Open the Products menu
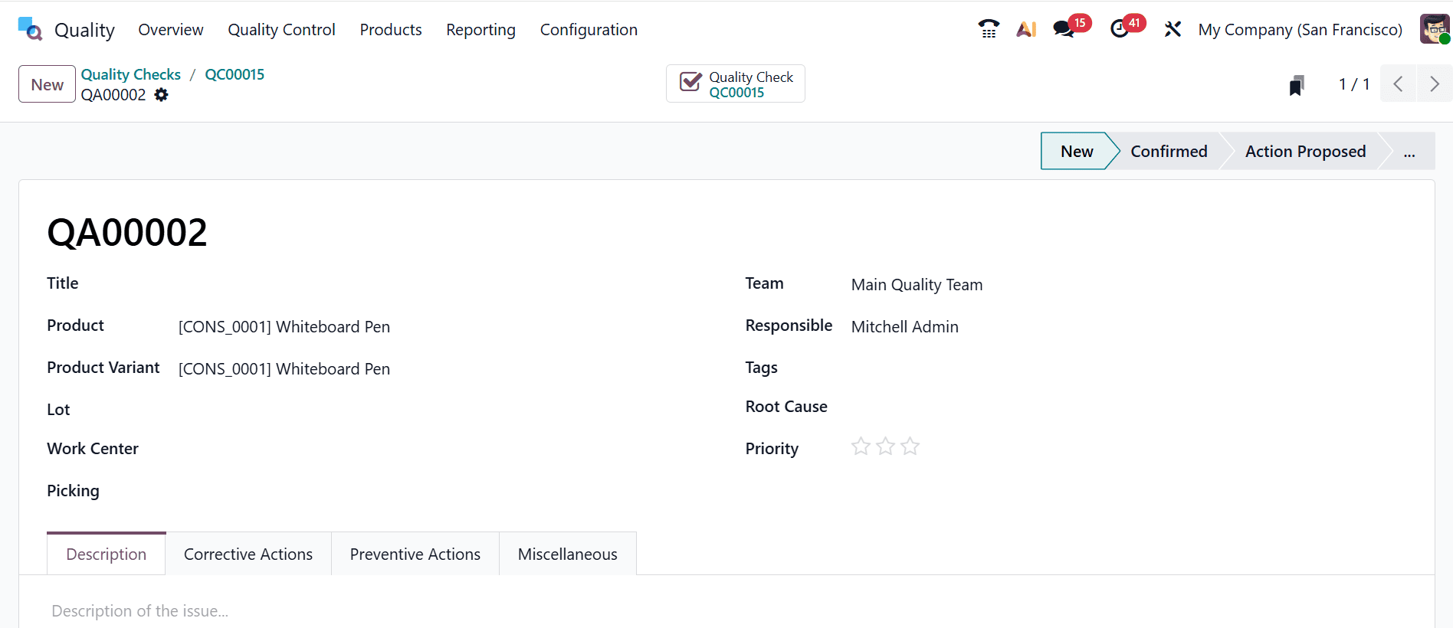Screen dimensions: 1453x628 391,29
